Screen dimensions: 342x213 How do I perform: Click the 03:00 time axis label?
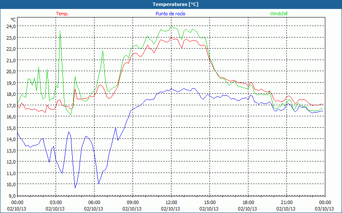(56, 203)
